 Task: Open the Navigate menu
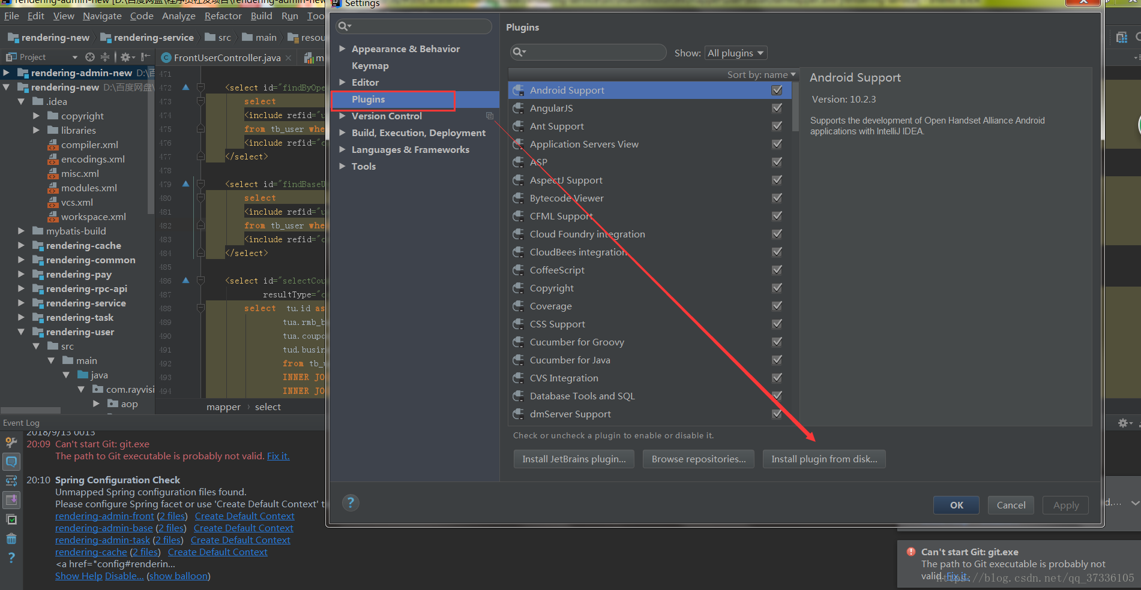click(102, 16)
